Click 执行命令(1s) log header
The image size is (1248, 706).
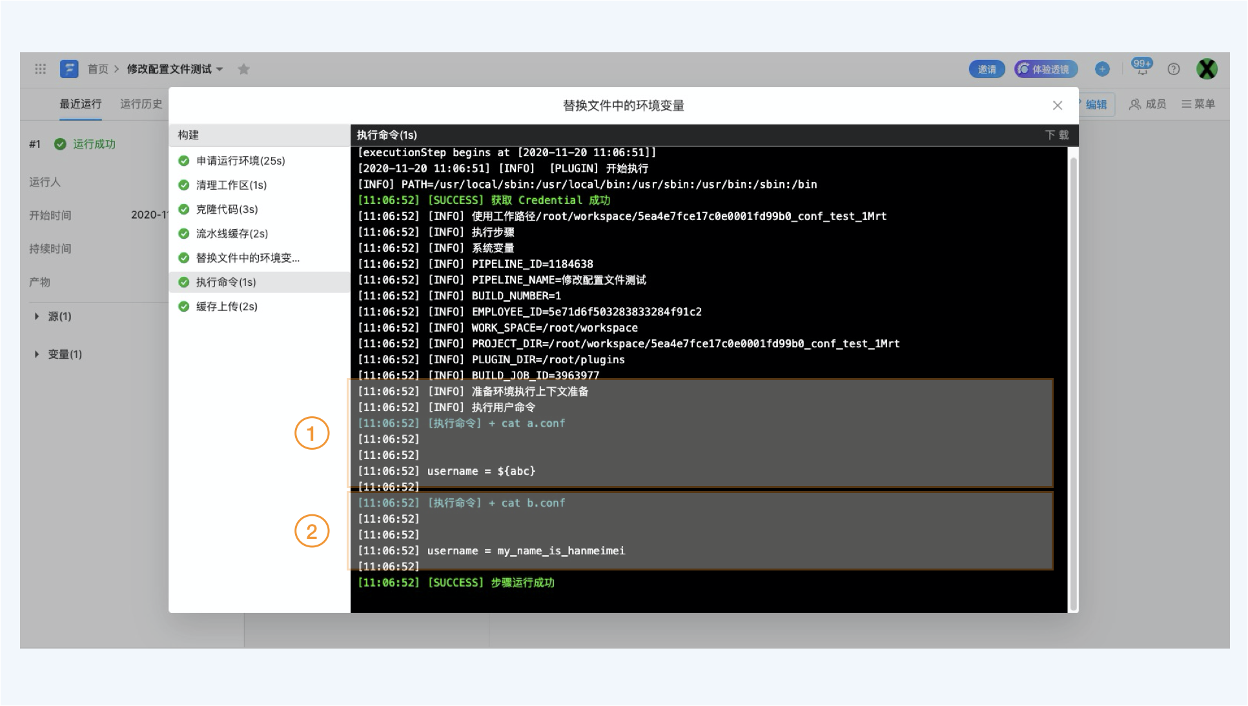387,135
